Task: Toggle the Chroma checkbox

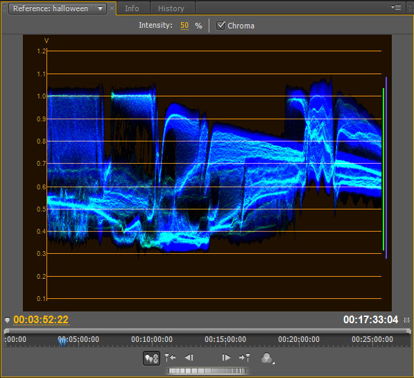Action: pyautogui.click(x=221, y=26)
